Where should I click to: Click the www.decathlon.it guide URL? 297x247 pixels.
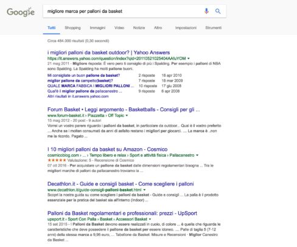point(94,190)
